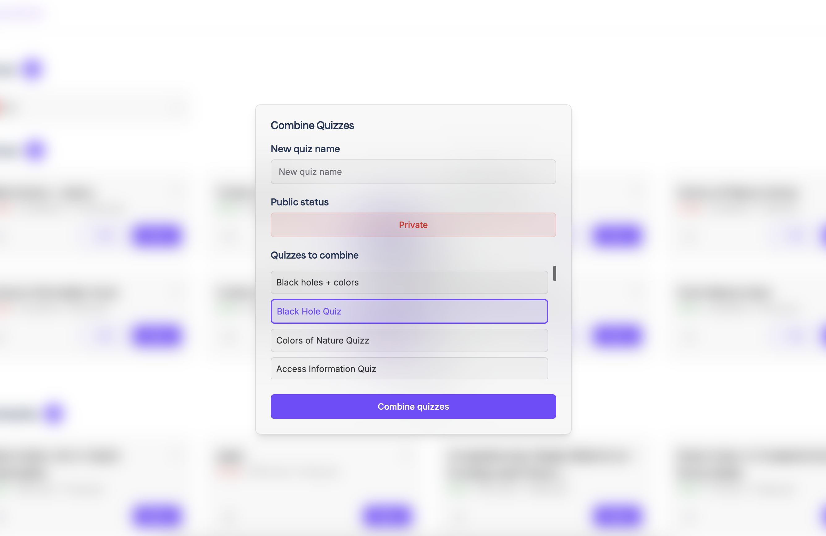Viewport: 826px width, 536px height.
Task: Click the New quiz name label
Action: coord(305,149)
